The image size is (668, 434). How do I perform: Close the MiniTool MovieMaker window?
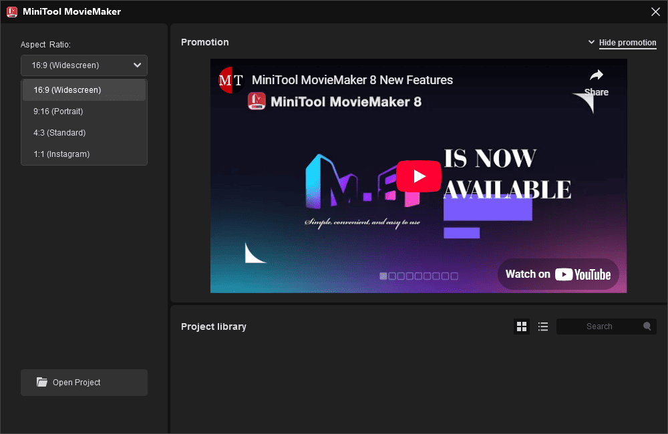[656, 11]
